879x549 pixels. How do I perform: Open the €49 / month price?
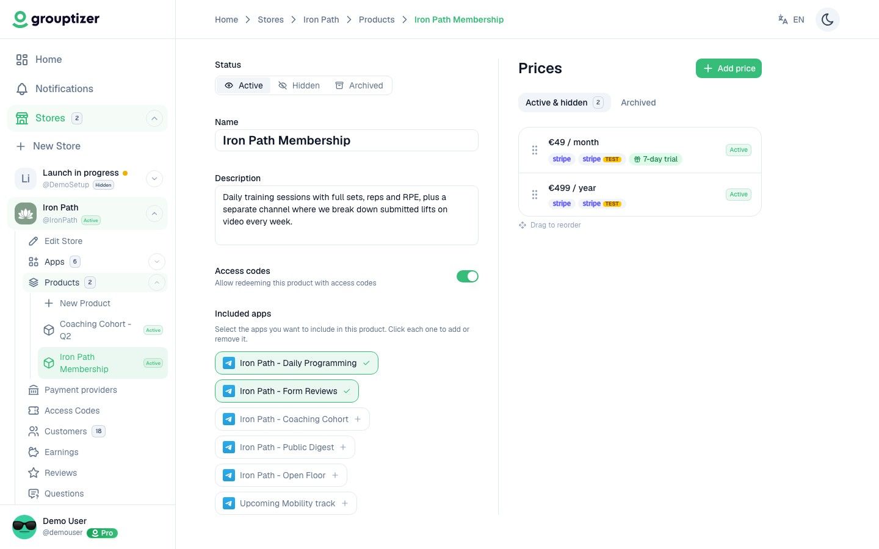(640, 150)
